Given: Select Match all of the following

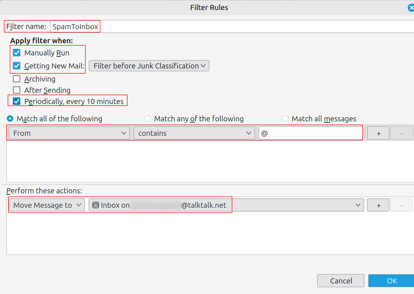Looking at the screenshot, I should [x=10, y=119].
